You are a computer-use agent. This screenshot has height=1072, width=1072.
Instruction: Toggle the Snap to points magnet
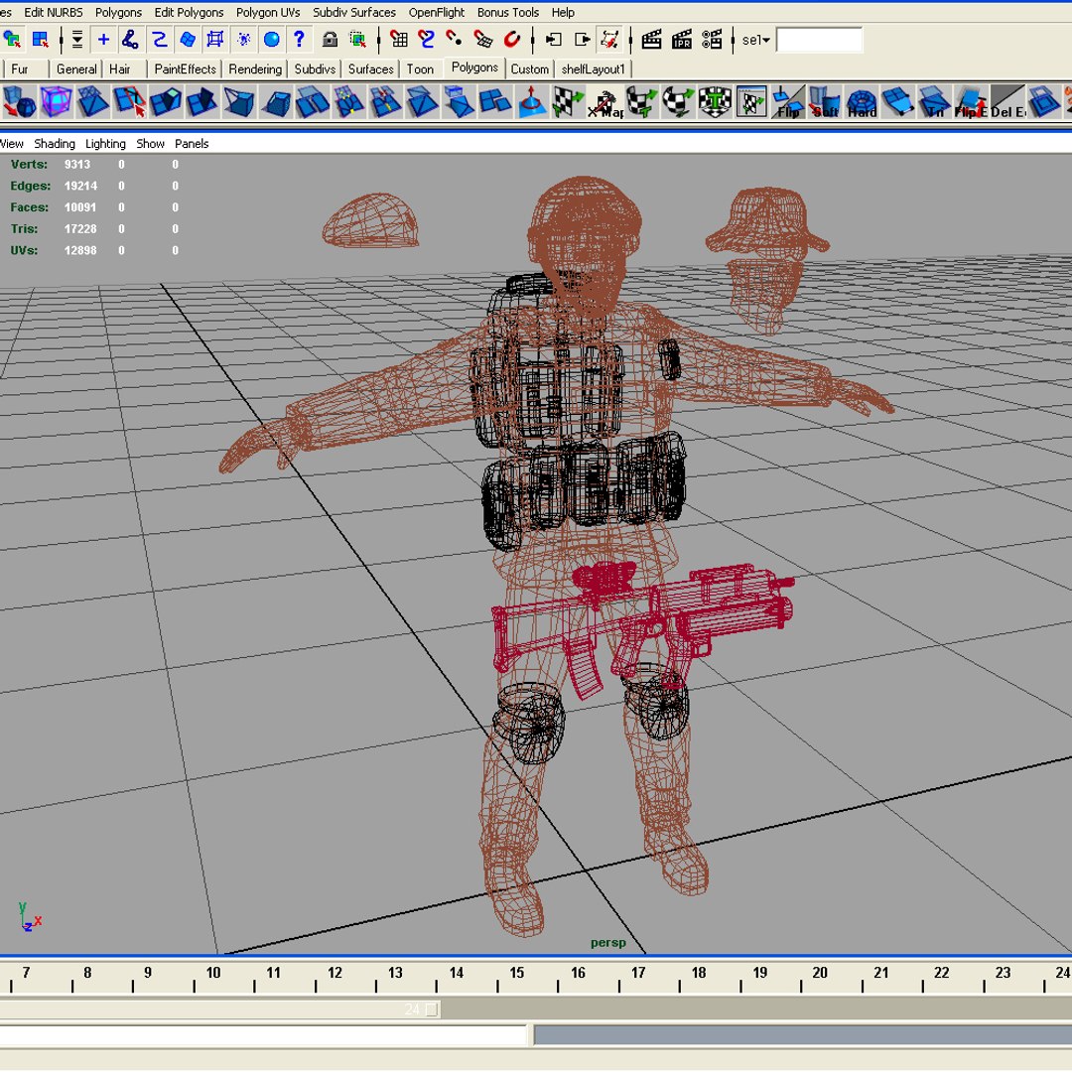pyautogui.click(x=454, y=40)
